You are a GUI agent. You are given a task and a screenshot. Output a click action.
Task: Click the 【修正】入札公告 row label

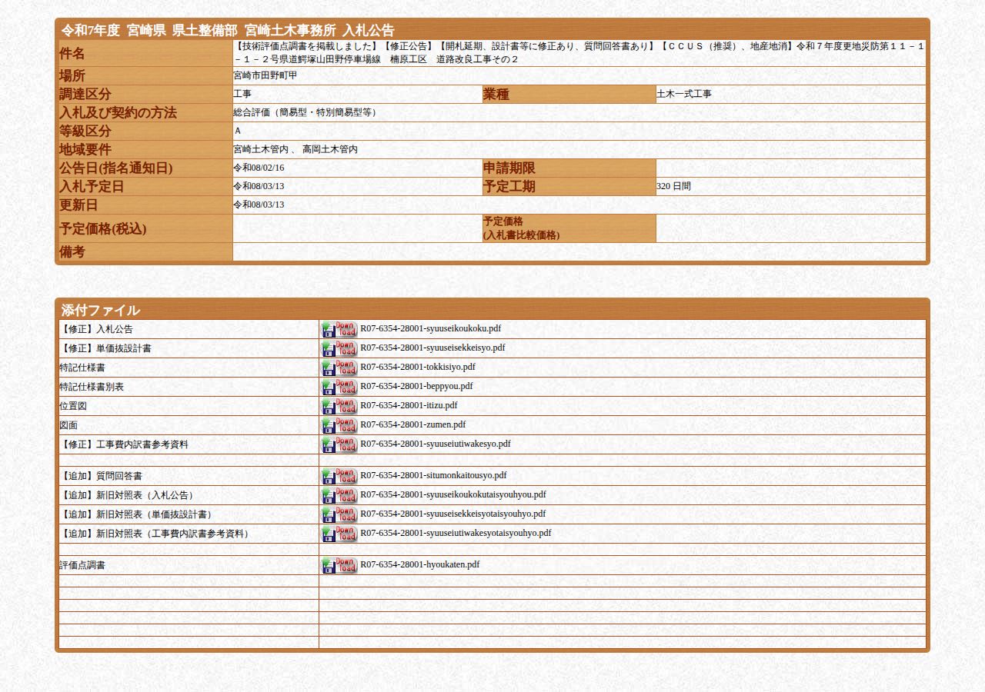click(x=96, y=329)
